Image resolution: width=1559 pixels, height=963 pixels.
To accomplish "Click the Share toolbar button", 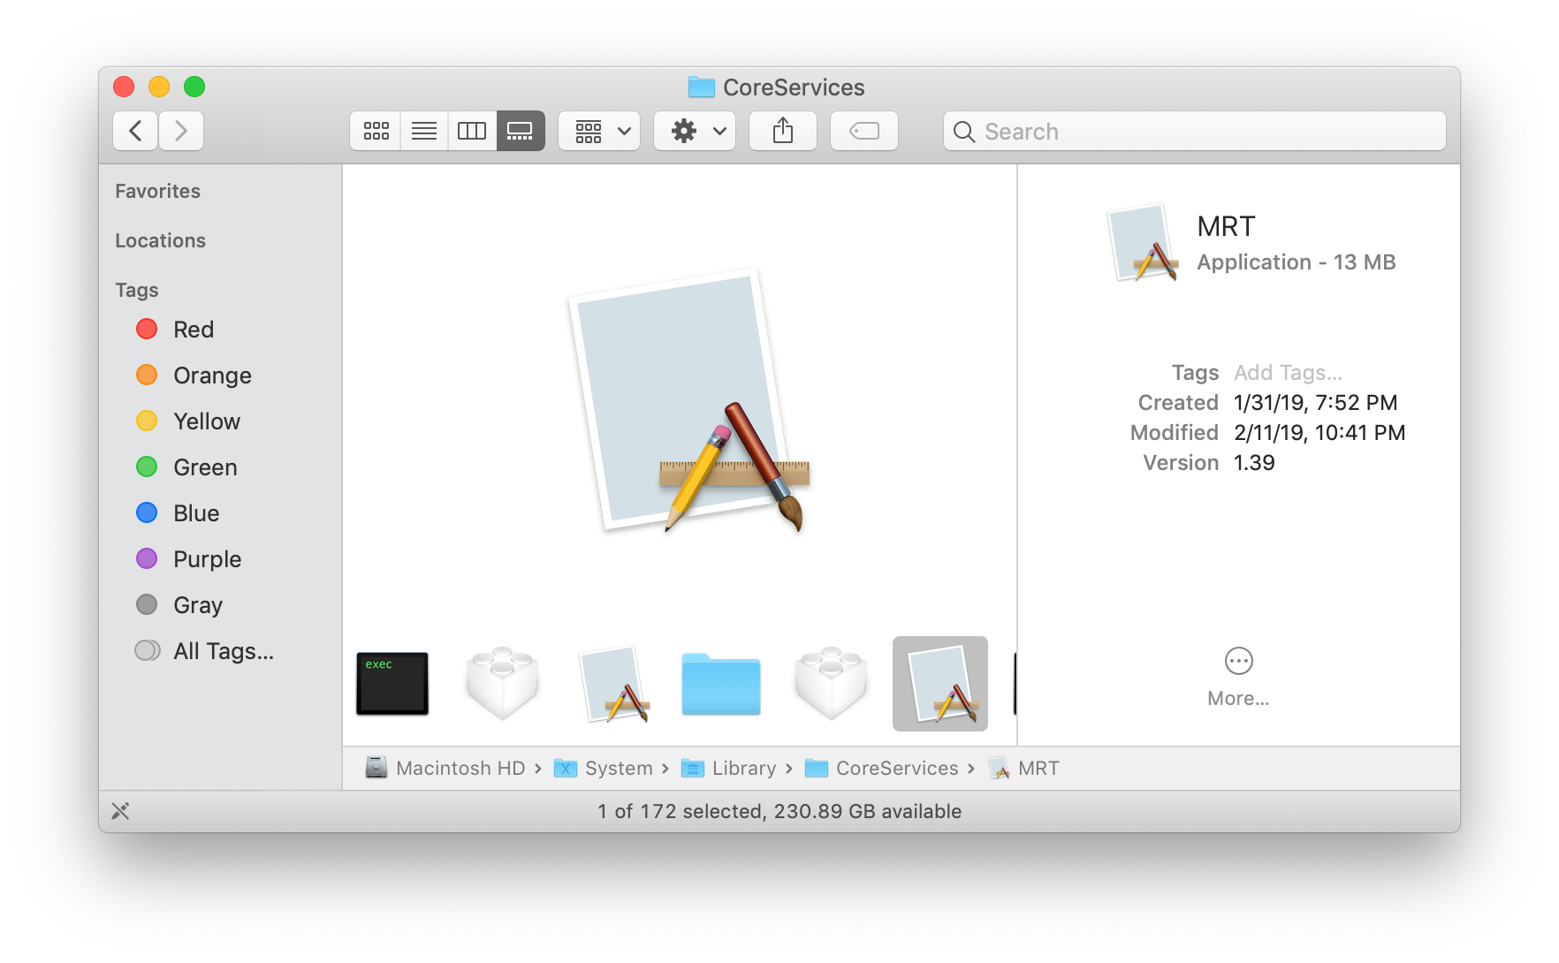I will point(782,132).
